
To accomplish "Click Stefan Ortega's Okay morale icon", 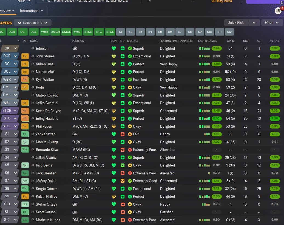I will click(130, 204).
